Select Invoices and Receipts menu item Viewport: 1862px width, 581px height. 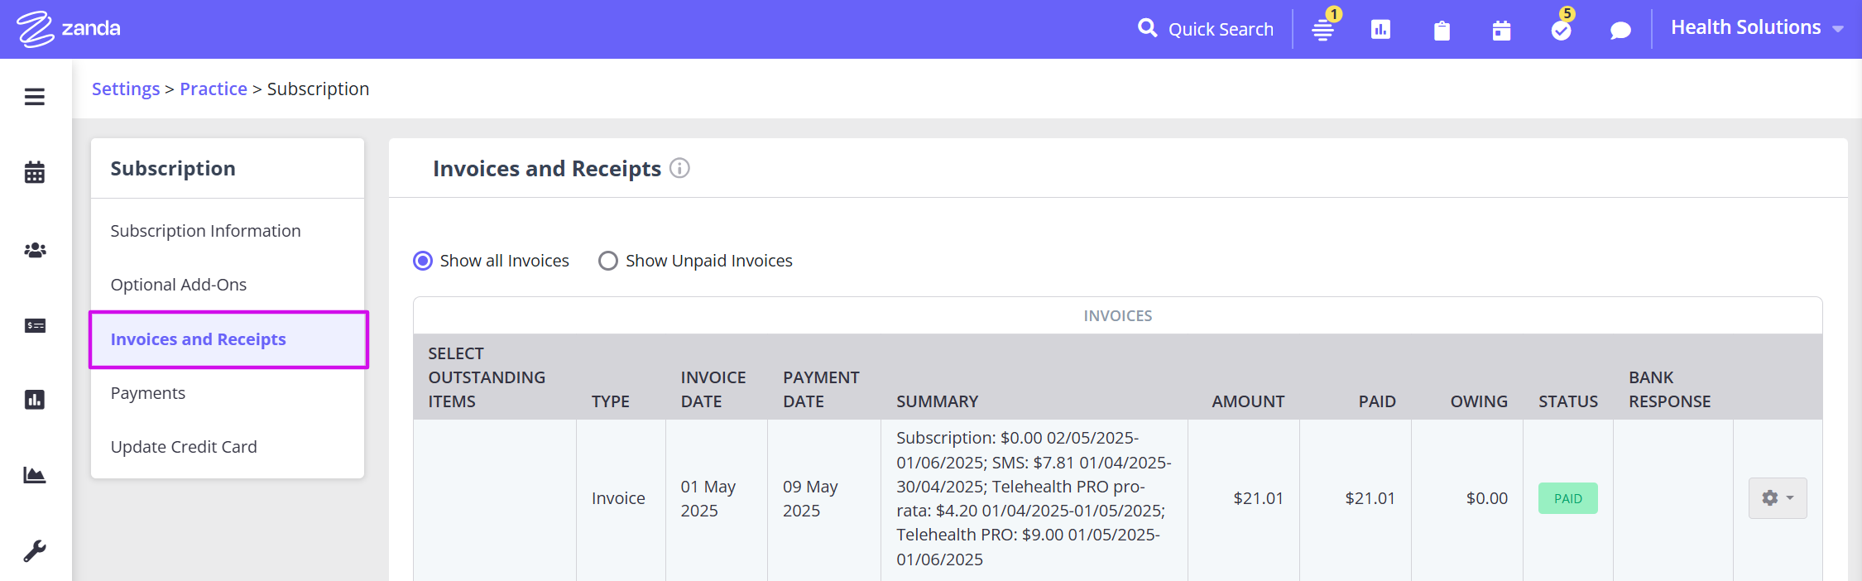pos(228,339)
